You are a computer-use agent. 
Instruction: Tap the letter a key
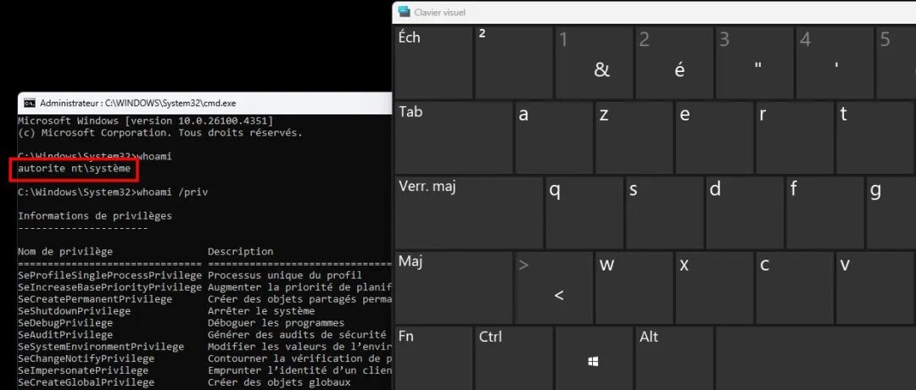tap(554, 138)
